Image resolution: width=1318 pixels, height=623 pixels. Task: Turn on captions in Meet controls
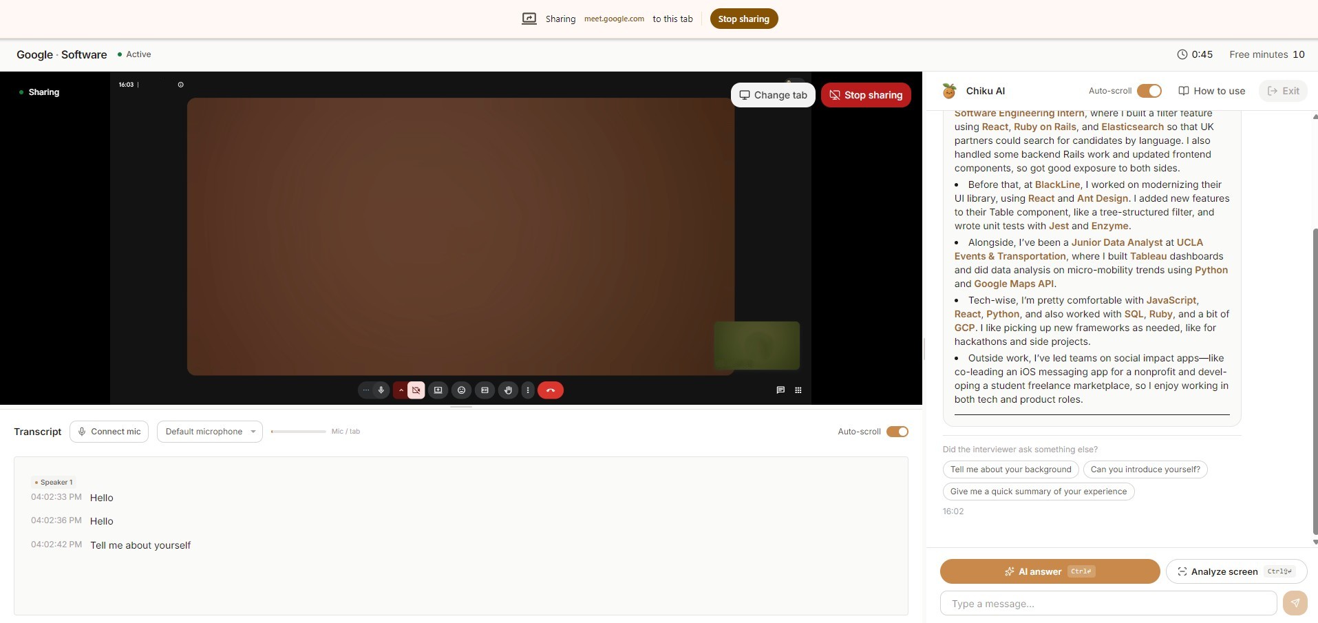pos(485,390)
